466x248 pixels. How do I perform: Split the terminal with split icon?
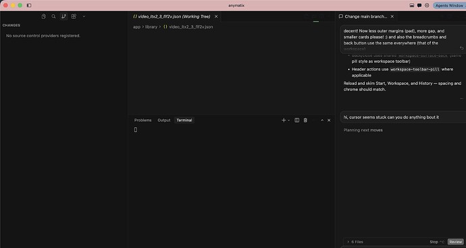click(x=296, y=120)
